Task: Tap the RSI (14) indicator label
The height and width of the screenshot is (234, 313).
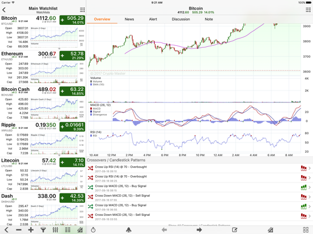Action: 96,132
